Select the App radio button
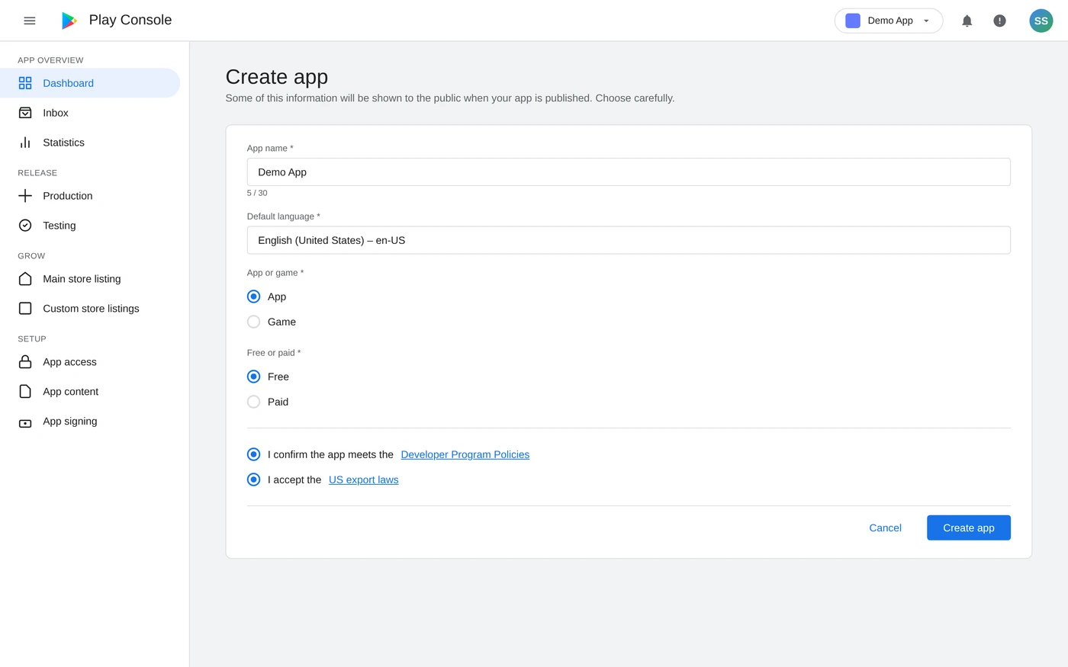This screenshot has width=1068, height=667. 253,297
